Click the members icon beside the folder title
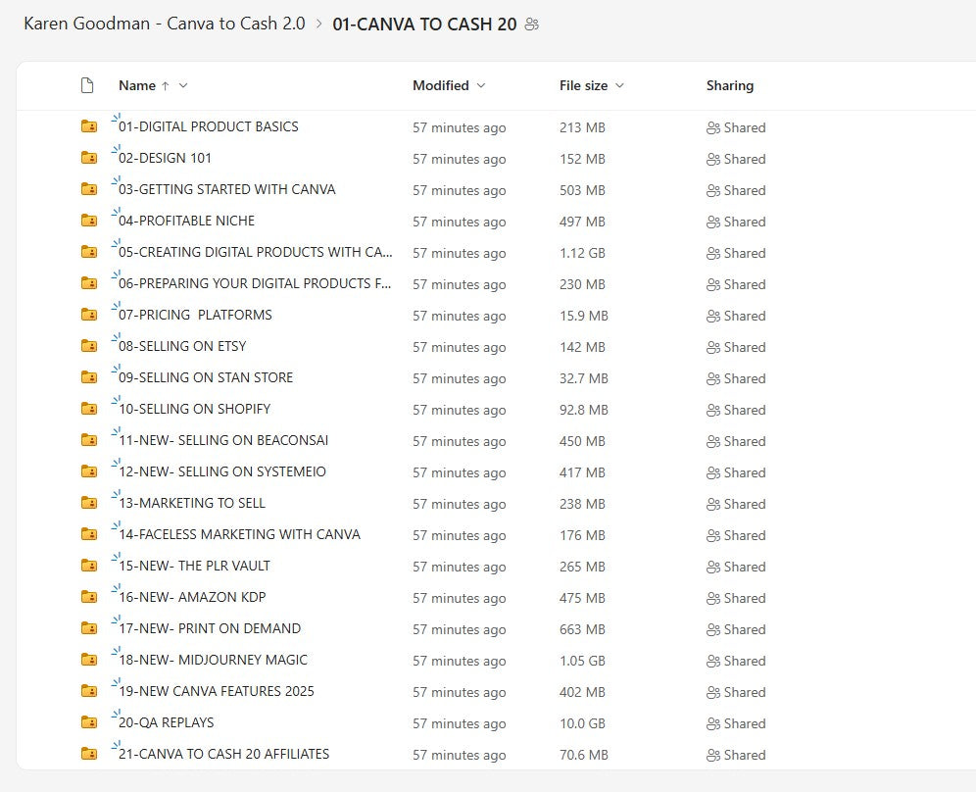 (531, 24)
